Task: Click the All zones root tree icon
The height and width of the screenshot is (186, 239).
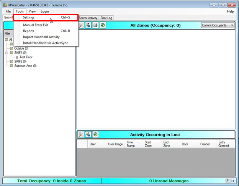Action: pos(7,40)
